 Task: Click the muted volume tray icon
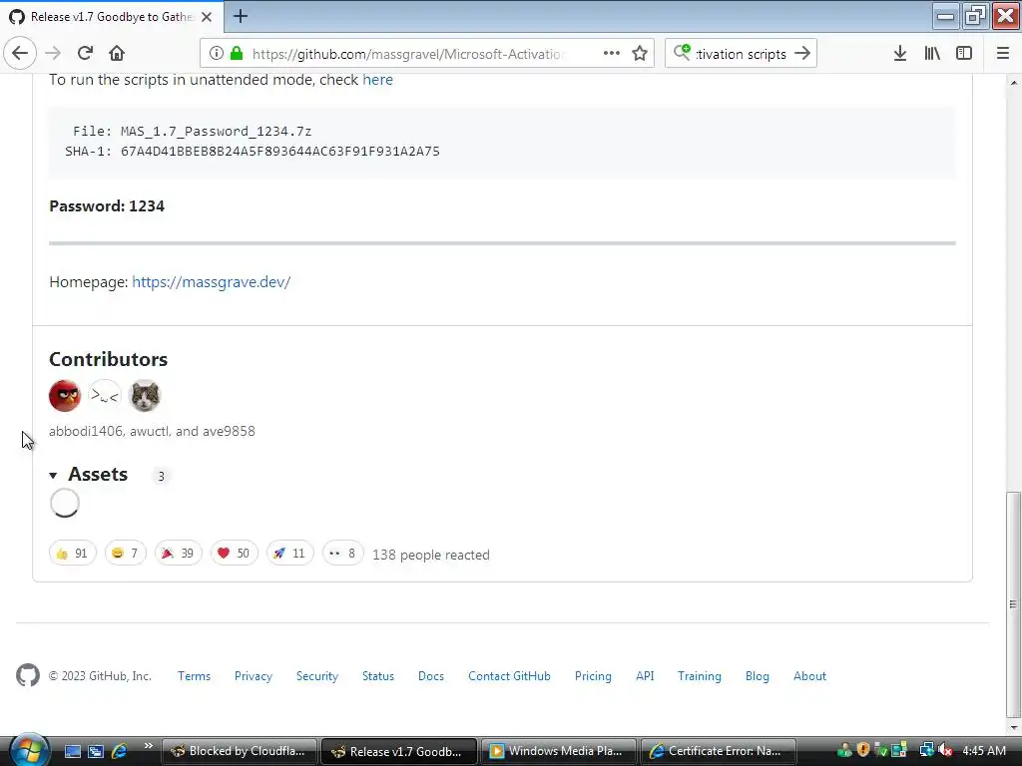944,750
